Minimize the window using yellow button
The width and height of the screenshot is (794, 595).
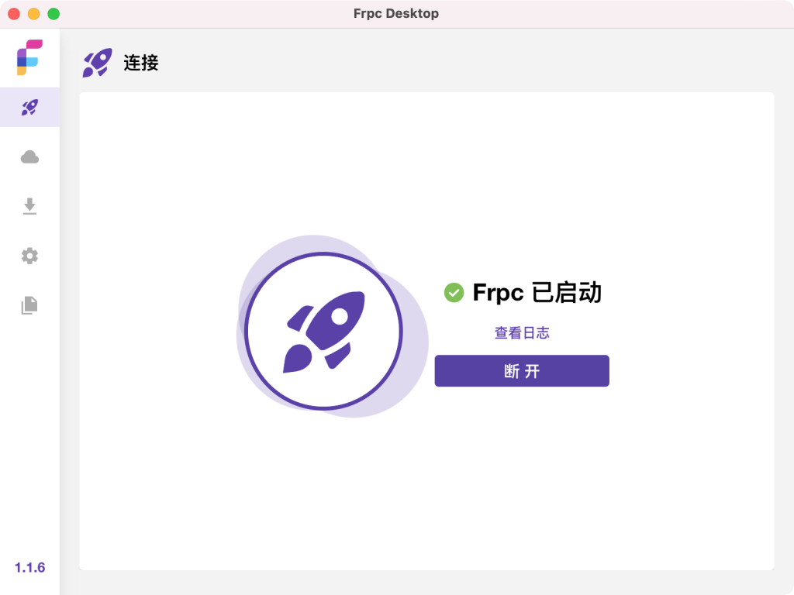pos(34,14)
